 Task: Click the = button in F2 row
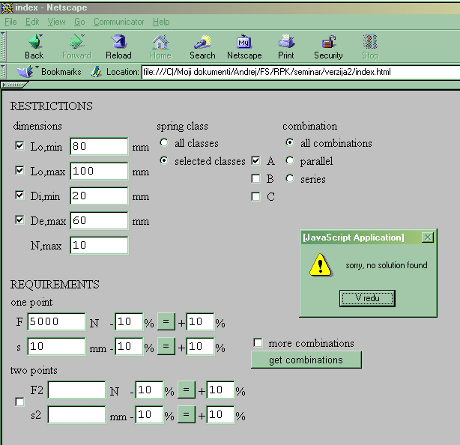click(187, 390)
